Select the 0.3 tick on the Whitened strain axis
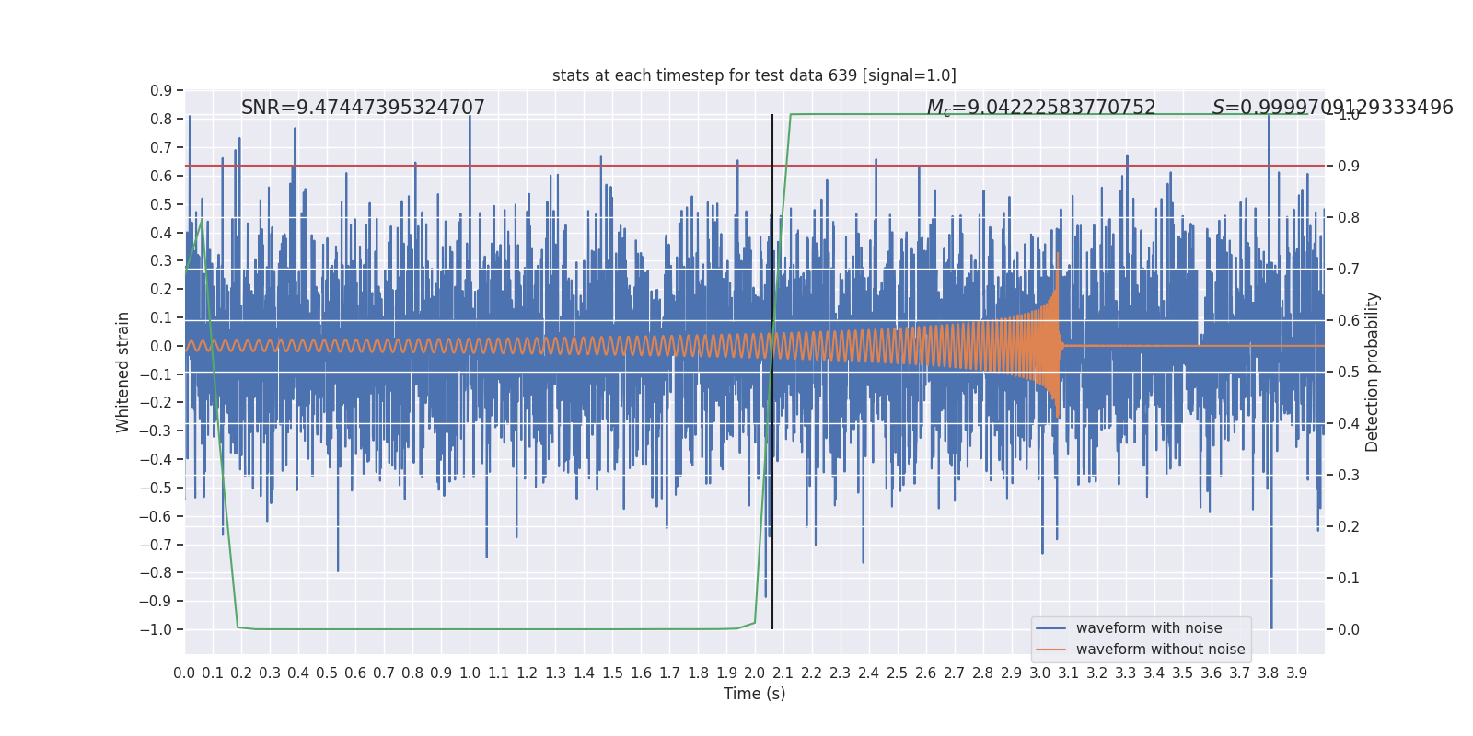The height and width of the screenshot is (736, 1473). tap(161, 260)
